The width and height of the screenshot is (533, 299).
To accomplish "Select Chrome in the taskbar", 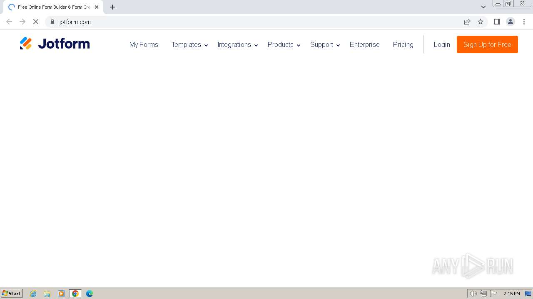I will pyautogui.click(x=75, y=294).
